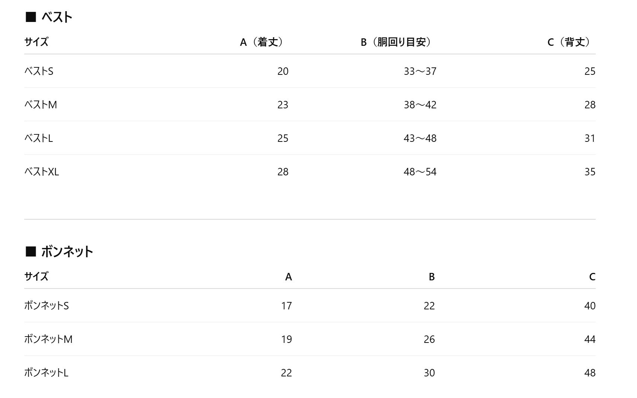Click the ベストS row label
This screenshot has width=637, height=398.
pyautogui.click(x=39, y=71)
